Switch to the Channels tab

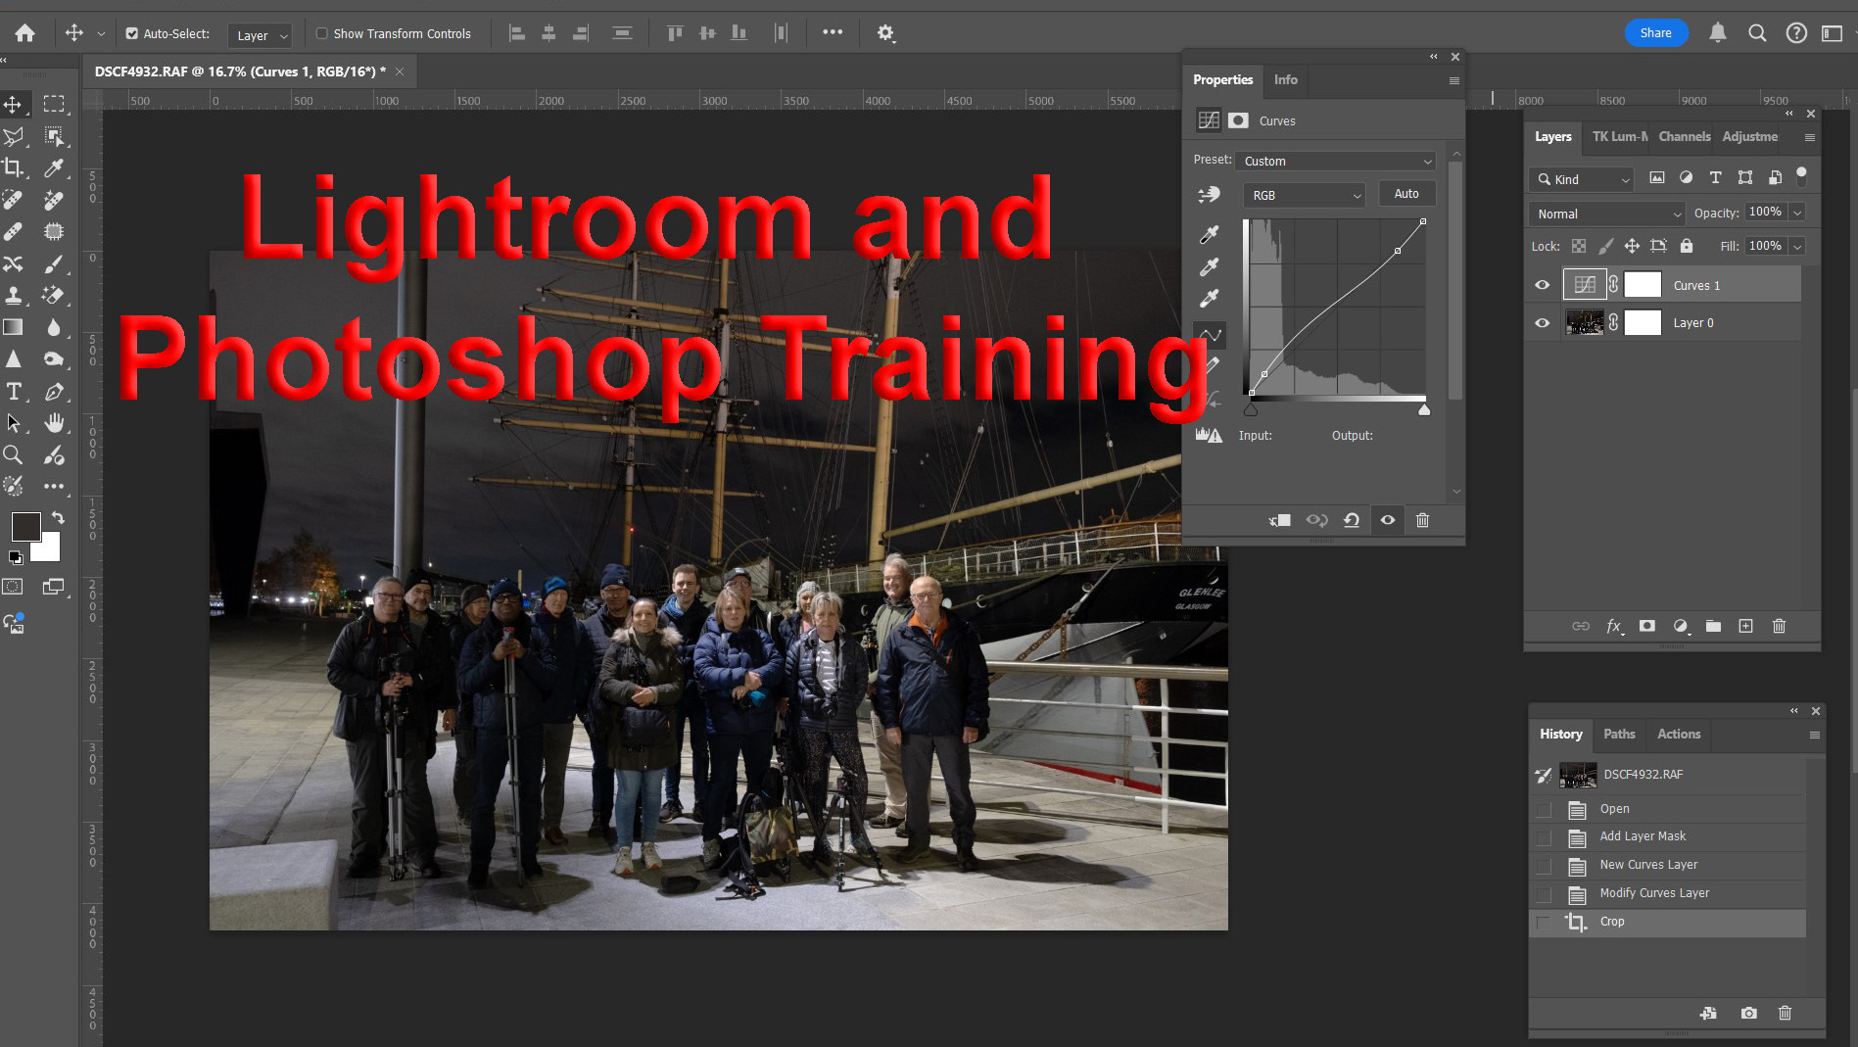[x=1684, y=136]
